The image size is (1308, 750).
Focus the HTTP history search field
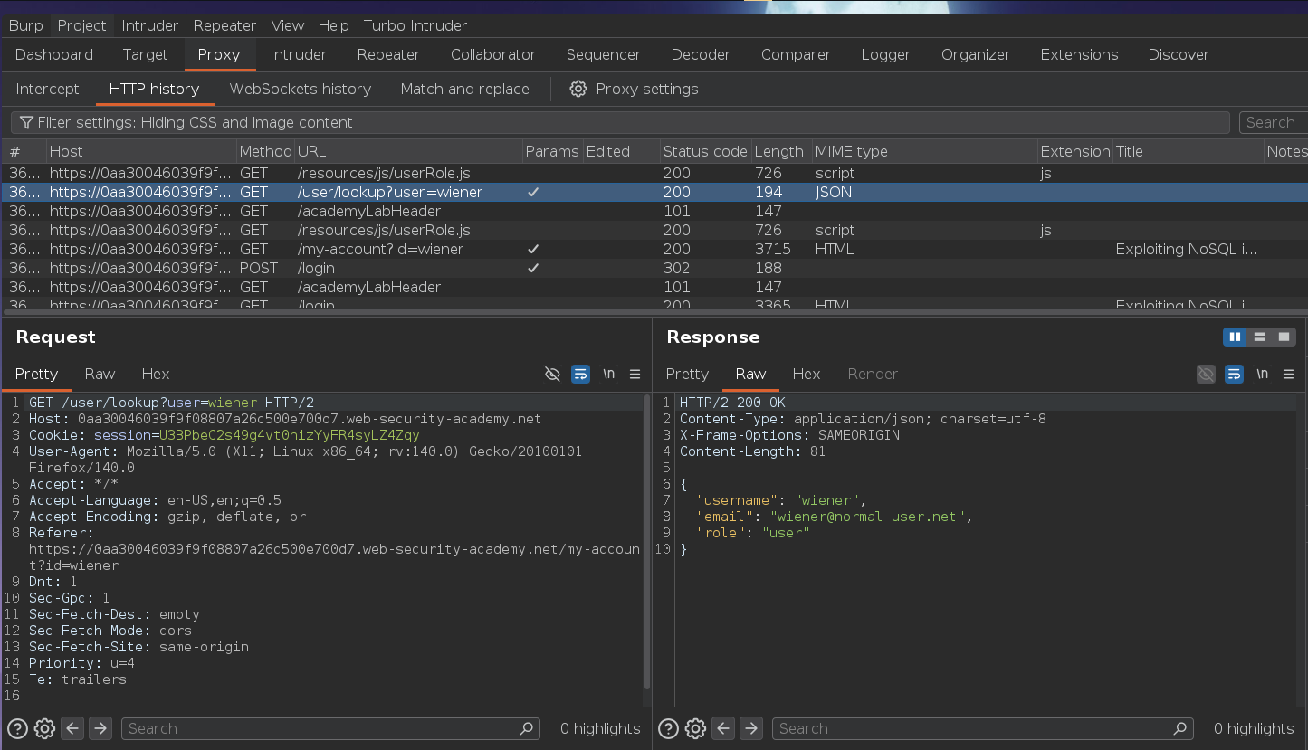tap(1275, 122)
